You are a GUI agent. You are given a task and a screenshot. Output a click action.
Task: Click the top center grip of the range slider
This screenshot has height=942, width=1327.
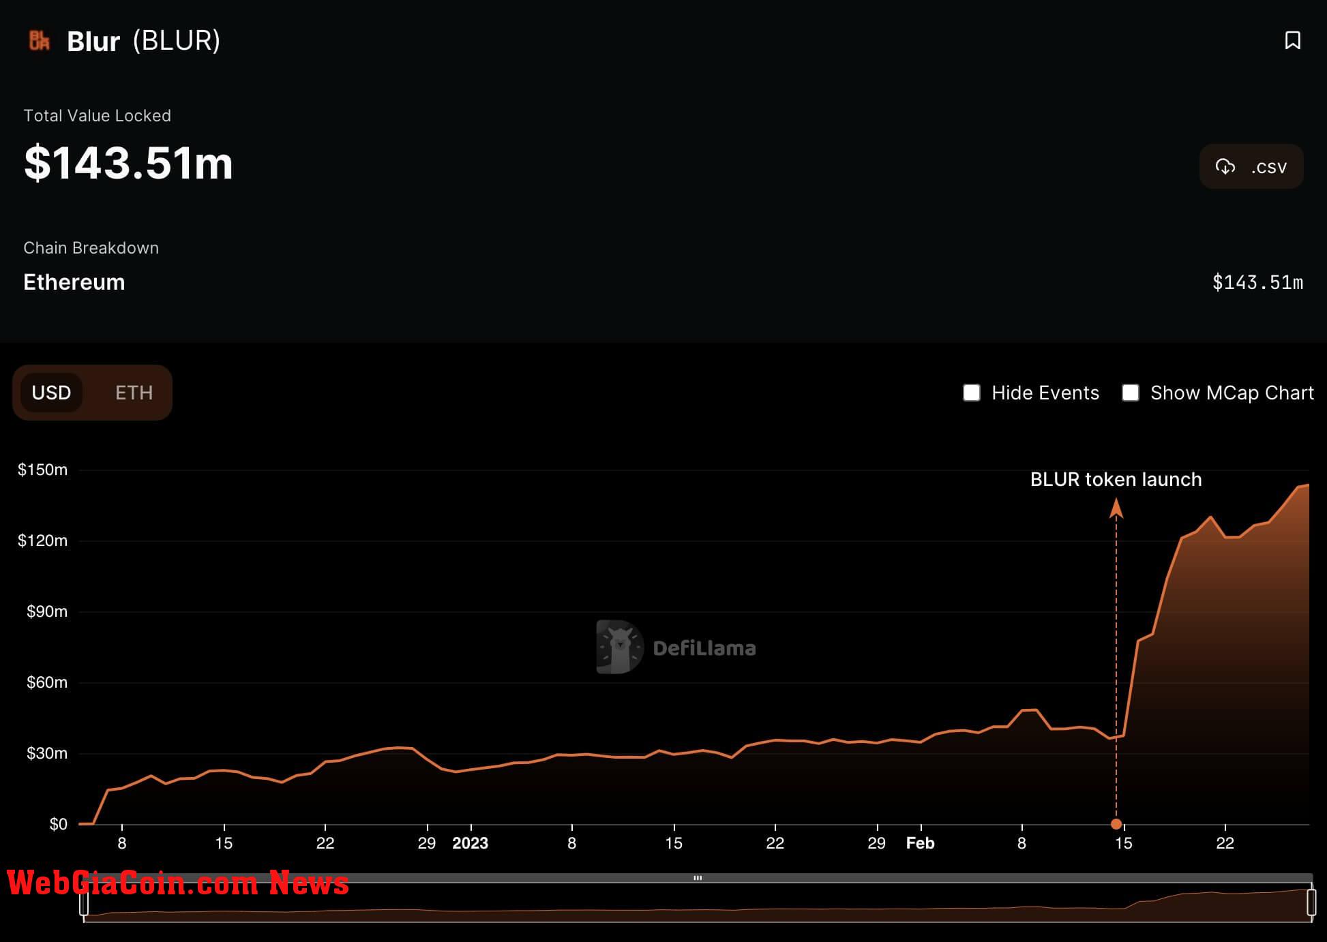[x=698, y=878]
